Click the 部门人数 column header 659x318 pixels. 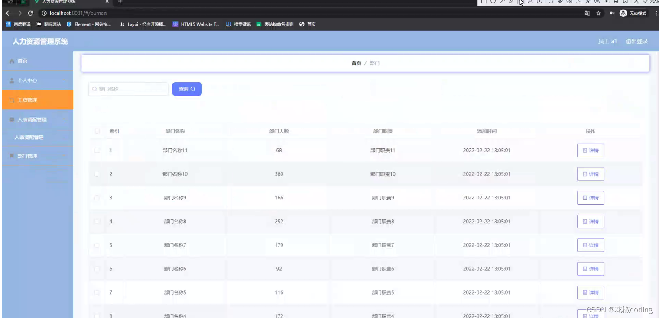click(279, 131)
